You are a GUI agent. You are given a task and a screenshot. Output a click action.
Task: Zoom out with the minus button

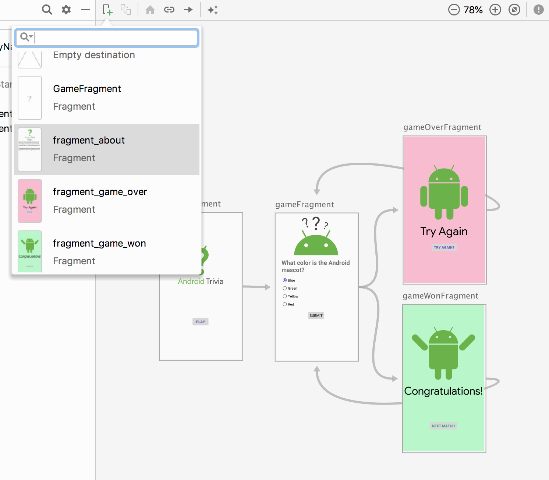click(454, 10)
